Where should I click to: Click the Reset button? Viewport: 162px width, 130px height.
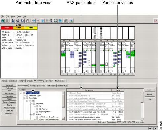149,94
